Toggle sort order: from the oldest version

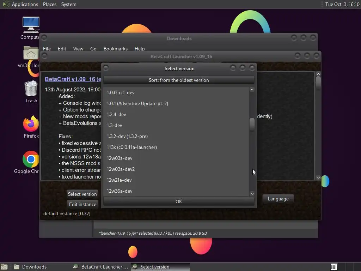179,80
